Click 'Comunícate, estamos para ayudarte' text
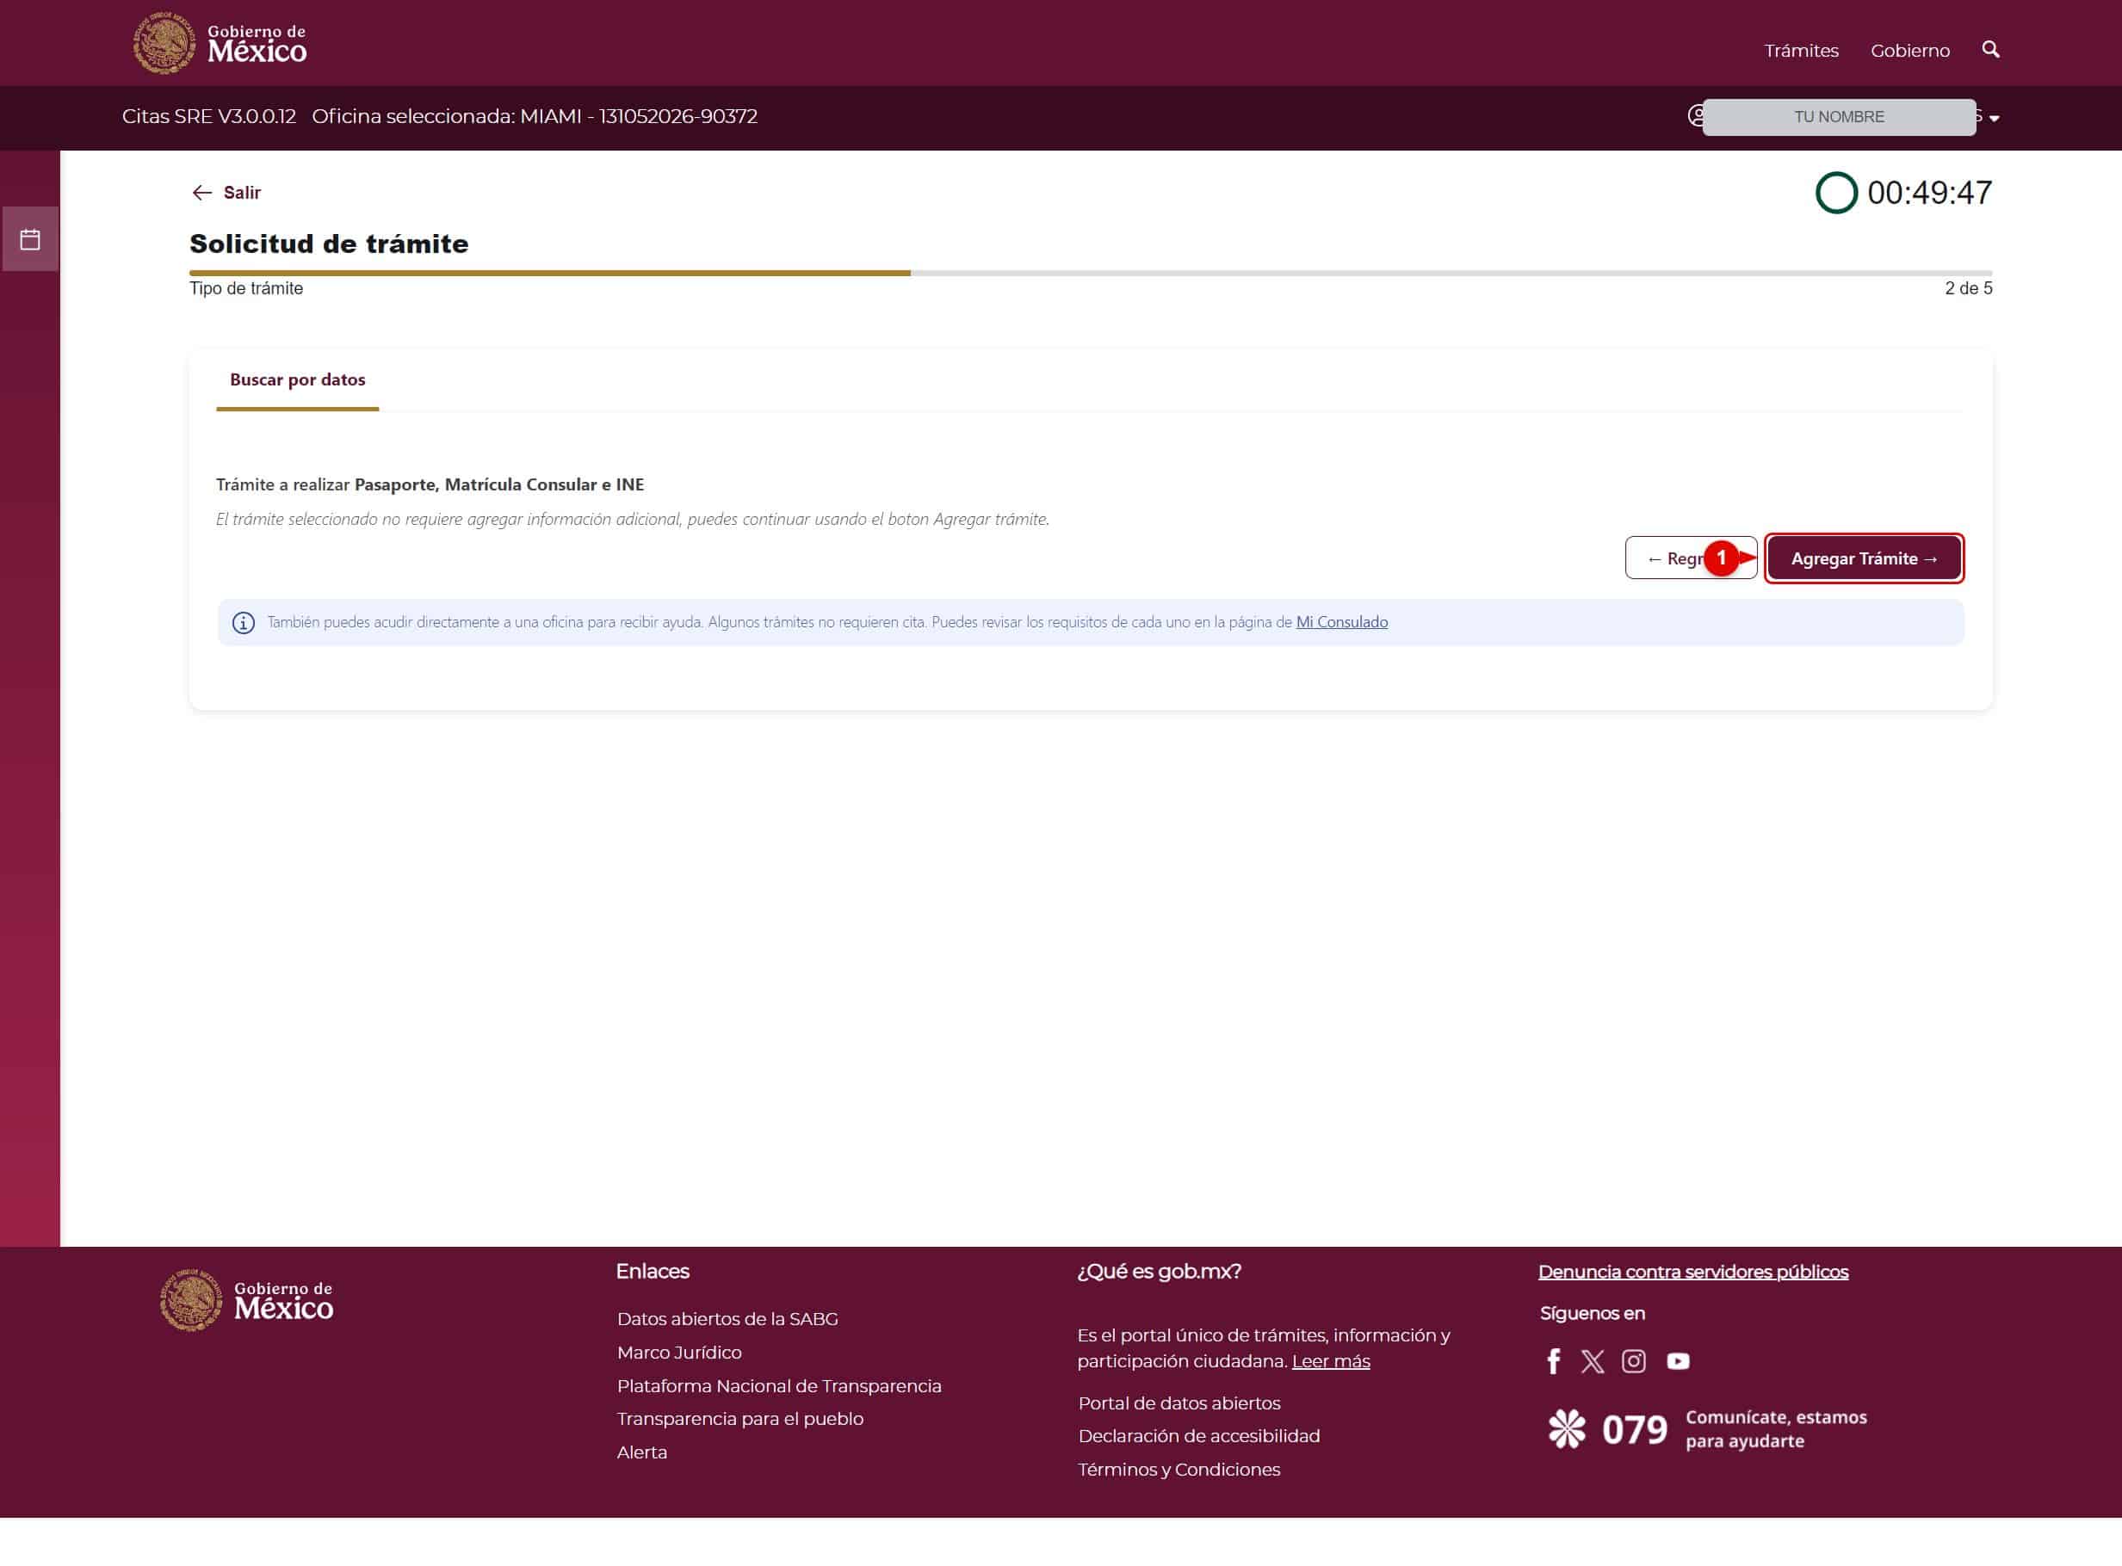The height and width of the screenshot is (1566, 2122). 1776,1428
